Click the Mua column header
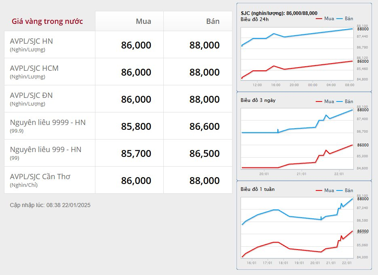 [x=144, y=21]
